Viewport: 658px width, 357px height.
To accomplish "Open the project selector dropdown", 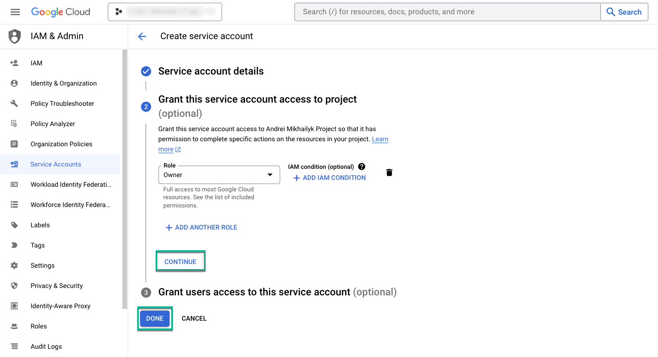I will (x=164, y=12).
